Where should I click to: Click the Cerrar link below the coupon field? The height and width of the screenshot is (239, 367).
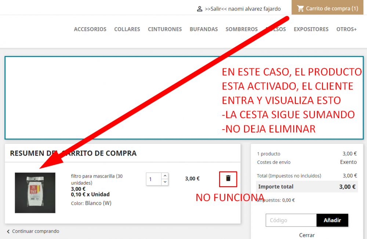click(x=307, y=235)
